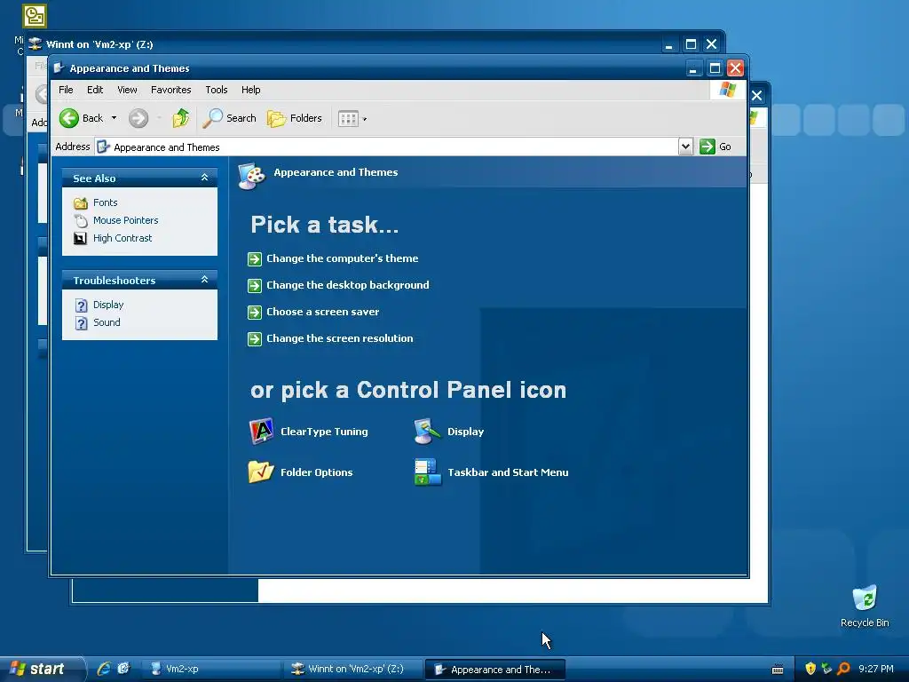Open the Views dropdown button
The width and height of the screenshot is (909, 682).
point(352,119)
